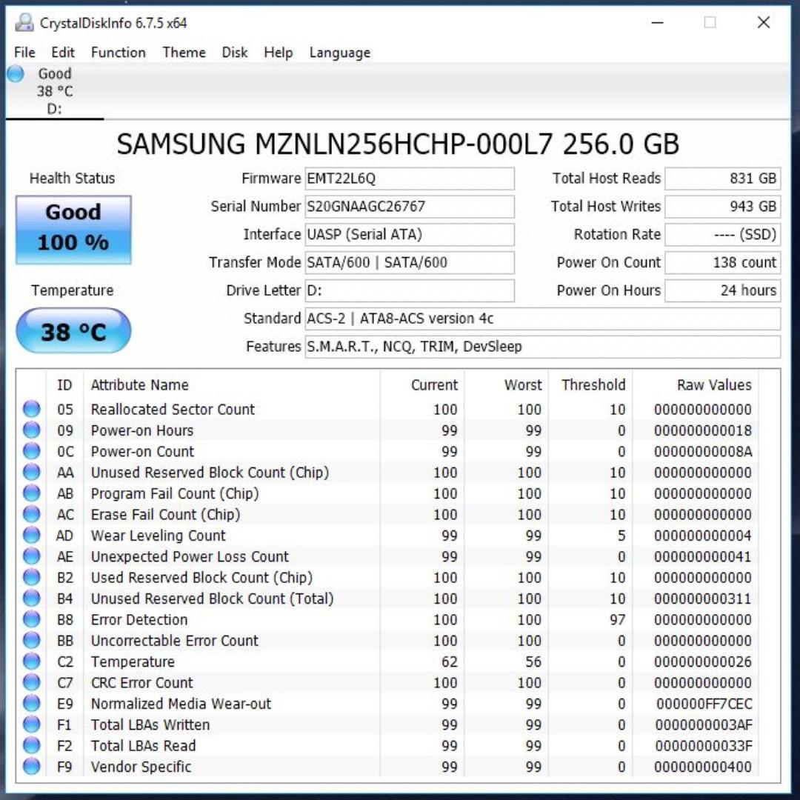Click the CrystalDiskInfo app icon in title bar
The height and width of the screenshot is (800, 800).
(24, 23)
